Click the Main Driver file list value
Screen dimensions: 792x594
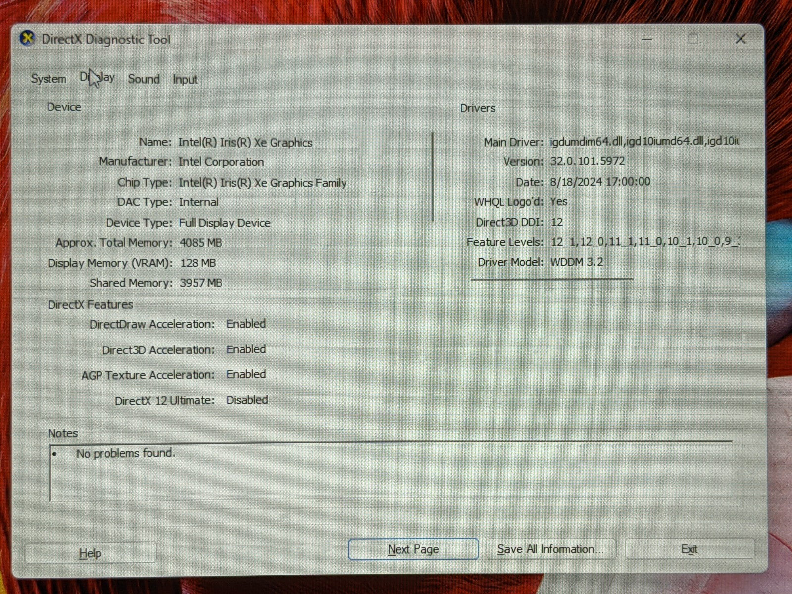[x=643, y=142]
